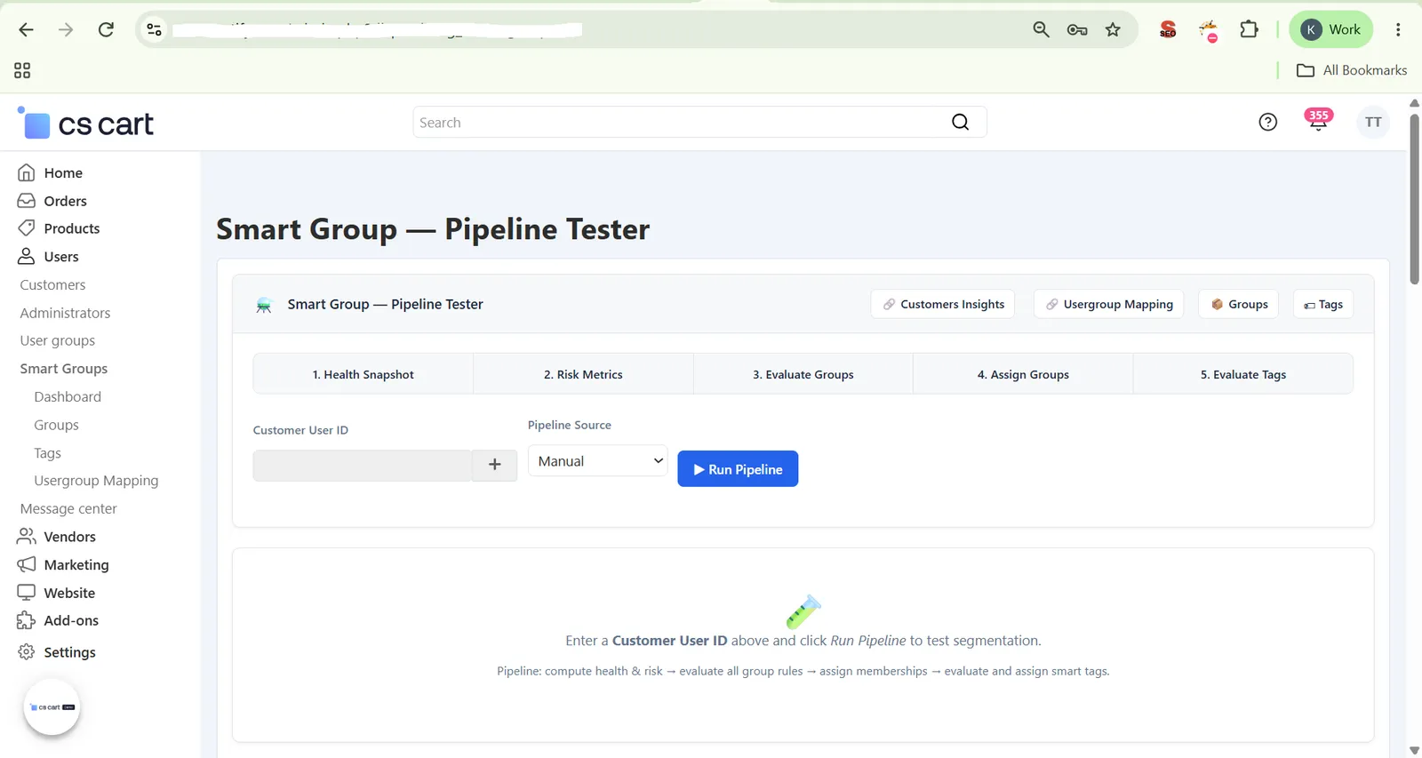Open the help question-mark icon
The height and width of the screenshot is (758, 1422).
coord(1268,123)
